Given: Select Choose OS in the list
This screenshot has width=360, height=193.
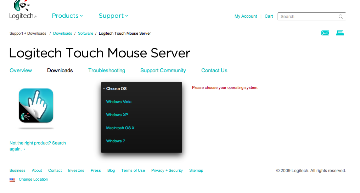Looking at the screenshot, I should [117, 89].
